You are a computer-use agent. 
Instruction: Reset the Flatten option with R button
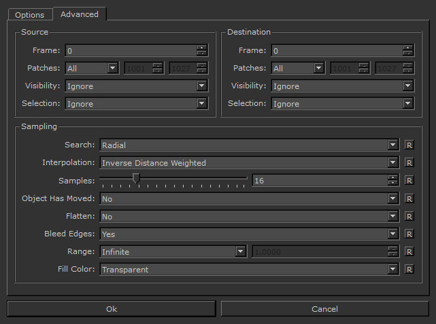[x=409, y=217]
